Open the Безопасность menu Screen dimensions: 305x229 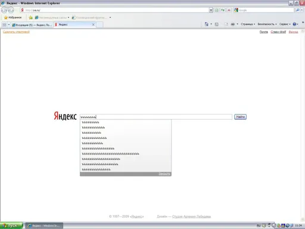(x=267, y=24)
